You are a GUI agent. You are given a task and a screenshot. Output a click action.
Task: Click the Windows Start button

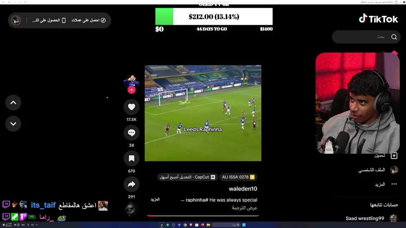tap(244, 225)
